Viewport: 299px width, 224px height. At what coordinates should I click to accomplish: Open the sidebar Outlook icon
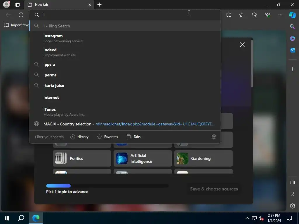point(292,50)
